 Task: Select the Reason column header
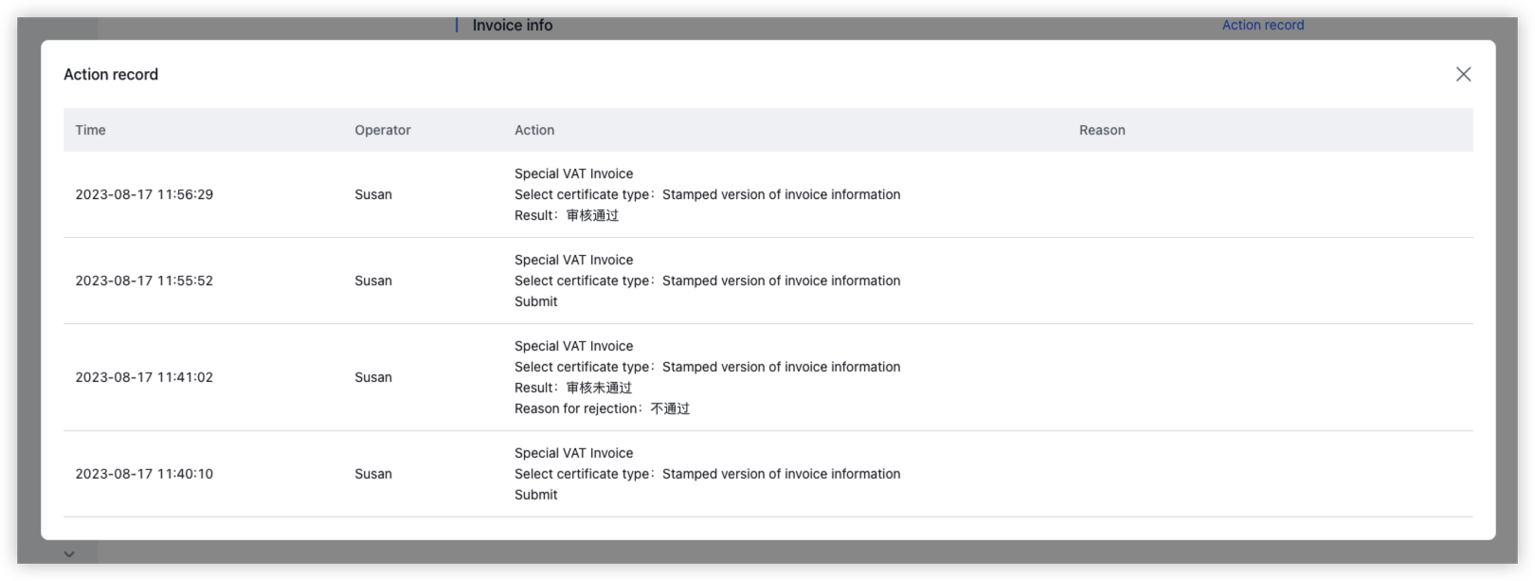tap(1102, 130)
